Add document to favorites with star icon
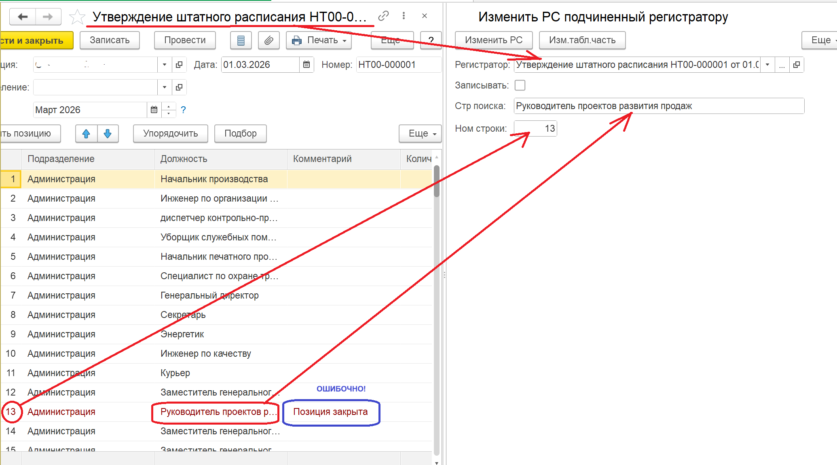Image resolution: width=837 pixels, height=465 pixels. (77, 17)
